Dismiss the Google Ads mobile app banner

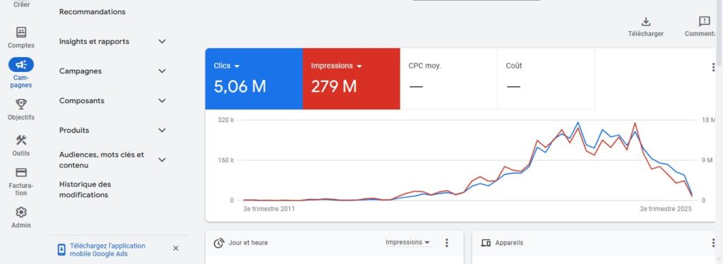point(176,248)
